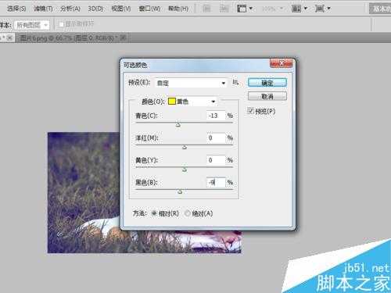391x293 pixels.
Task: Click the preset options icon beside 预设
Action: 235,82
